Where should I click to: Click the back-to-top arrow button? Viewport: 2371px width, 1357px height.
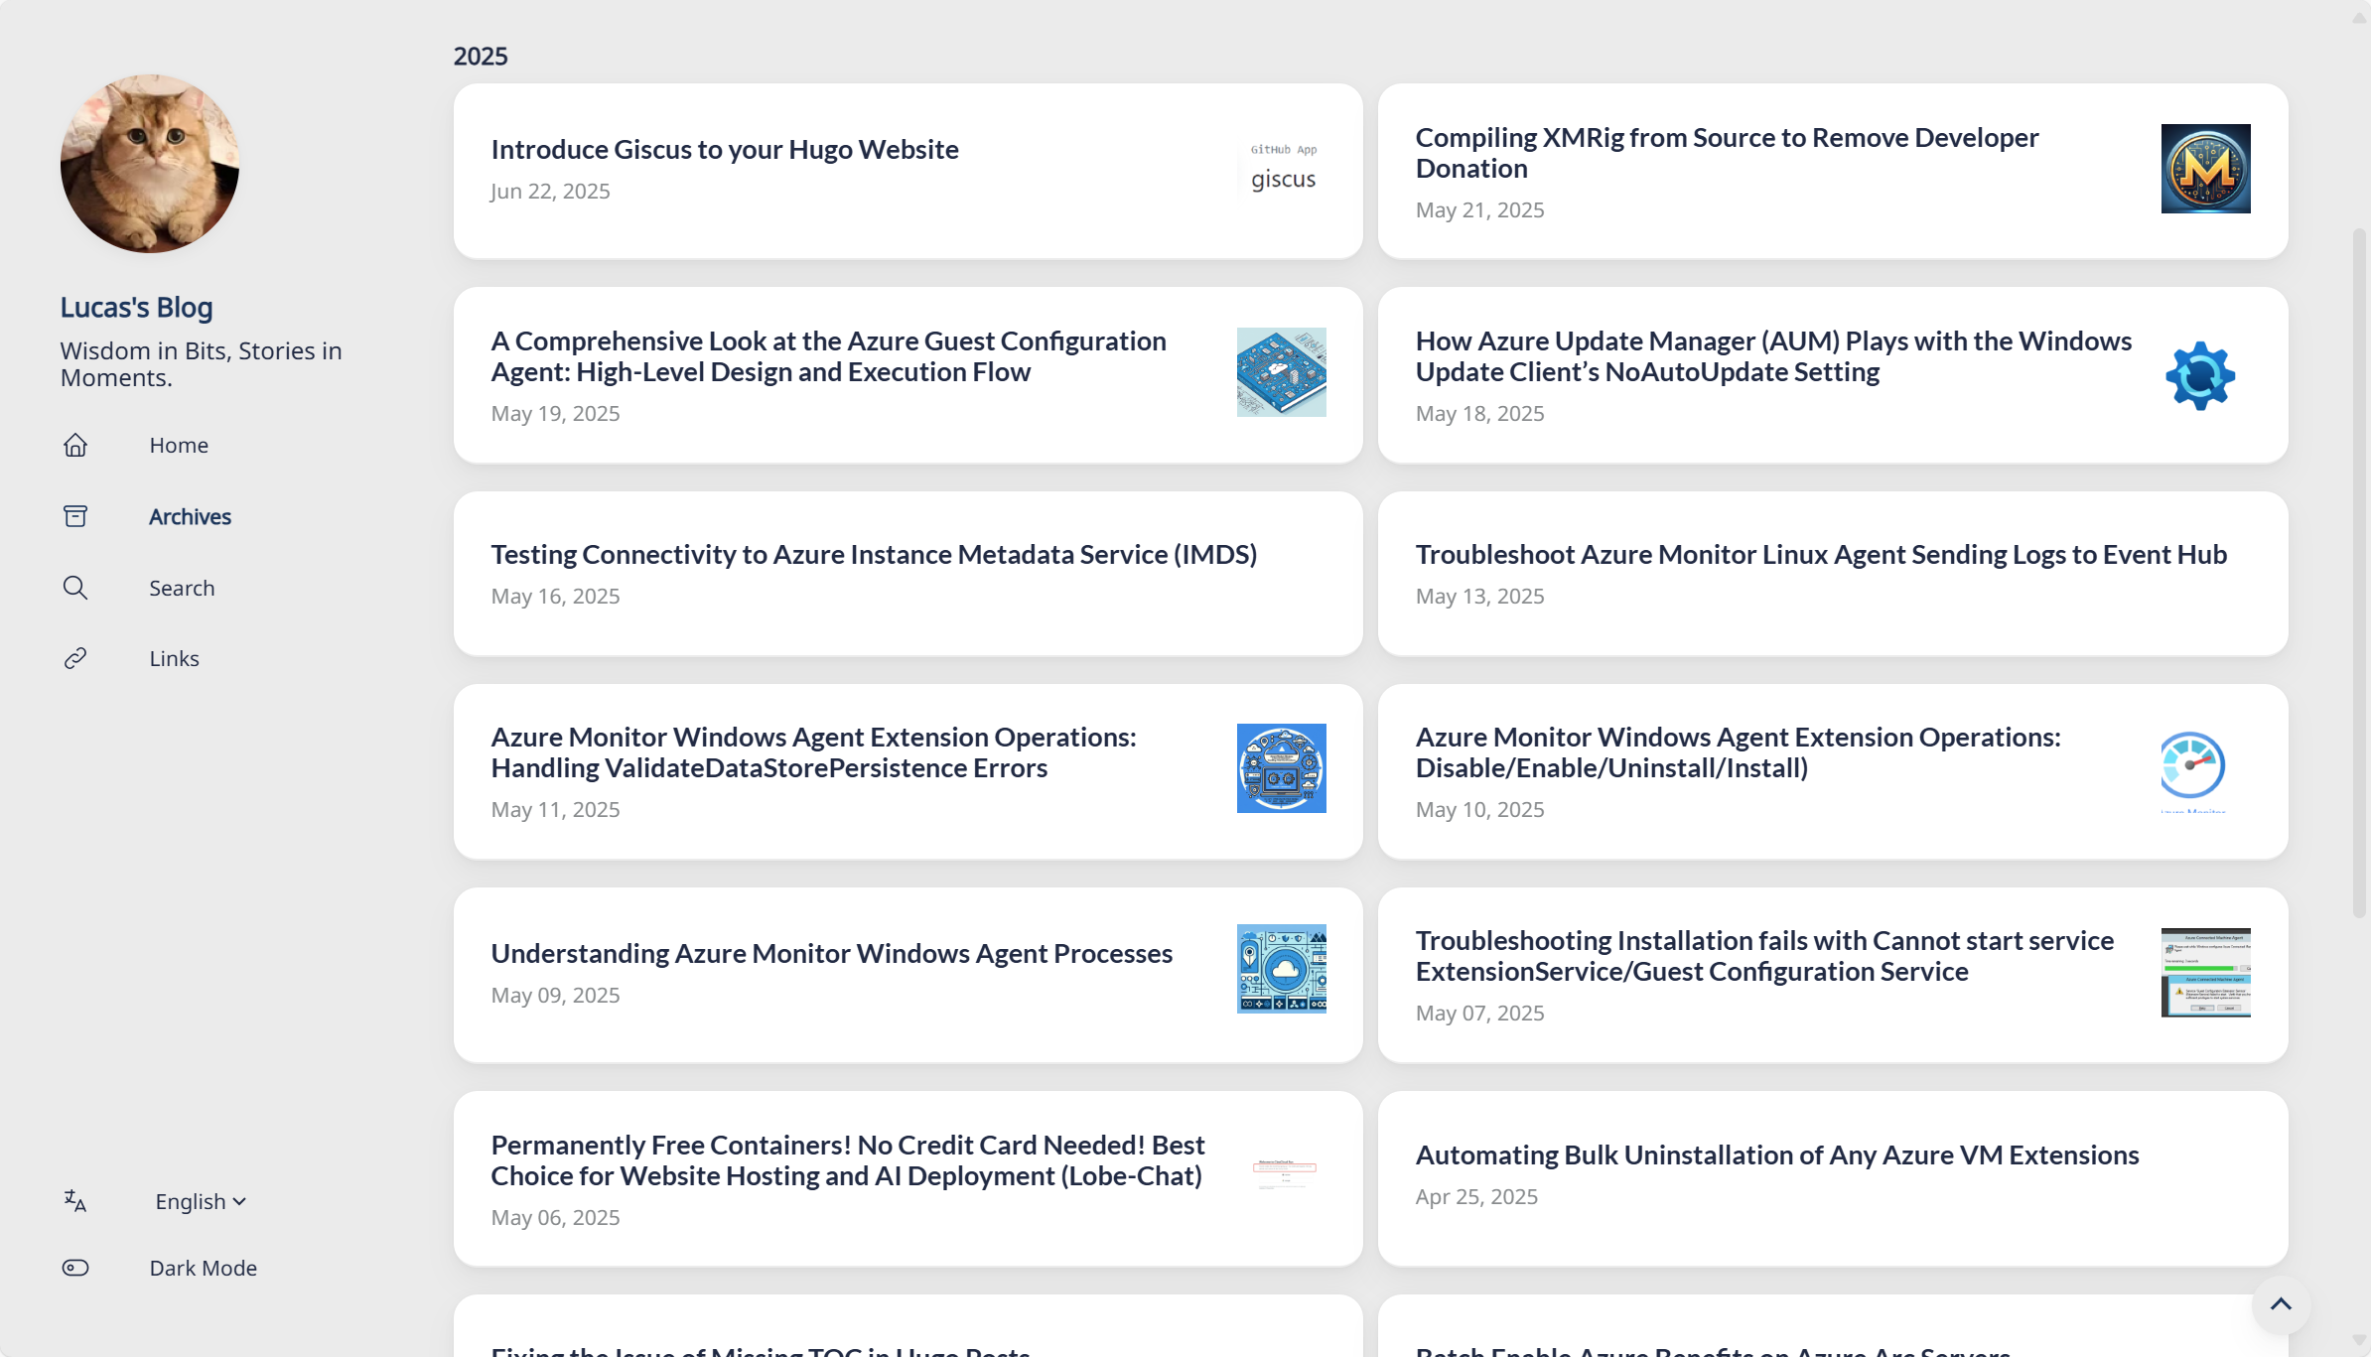[2281, 1304]
